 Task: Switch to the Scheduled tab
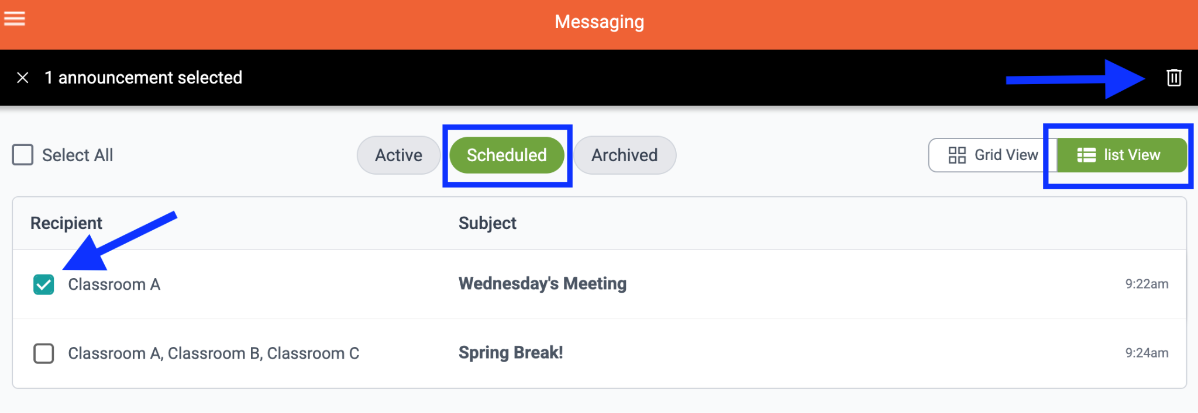click(x=507, y=155)
